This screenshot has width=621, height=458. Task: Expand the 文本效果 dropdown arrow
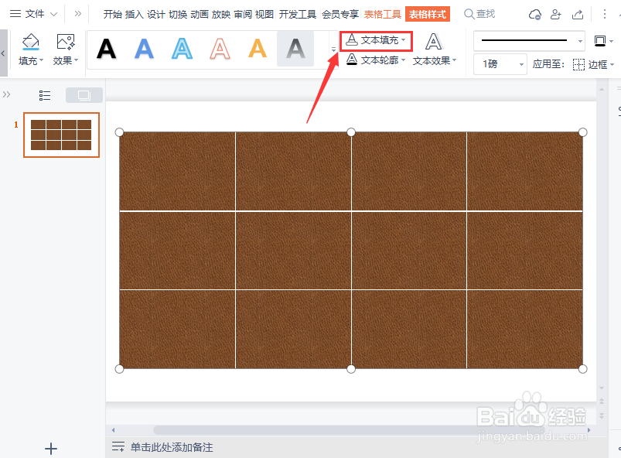click(x=454, y=60)
